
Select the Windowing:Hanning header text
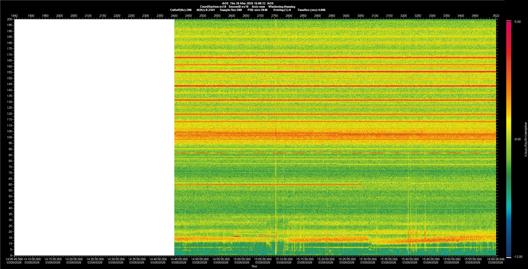(282, 7)
